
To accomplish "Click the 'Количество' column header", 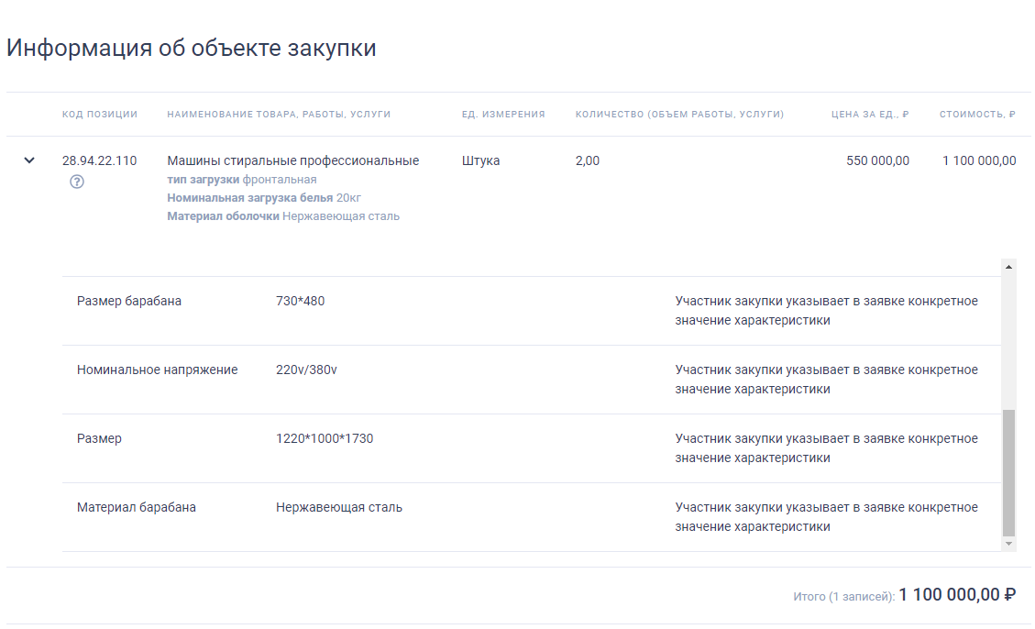I will click(679, 115).
